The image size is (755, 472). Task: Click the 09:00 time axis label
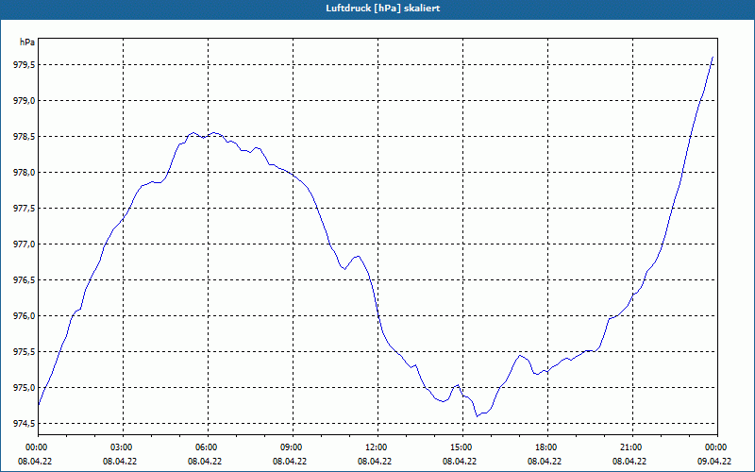click(290, 447)
